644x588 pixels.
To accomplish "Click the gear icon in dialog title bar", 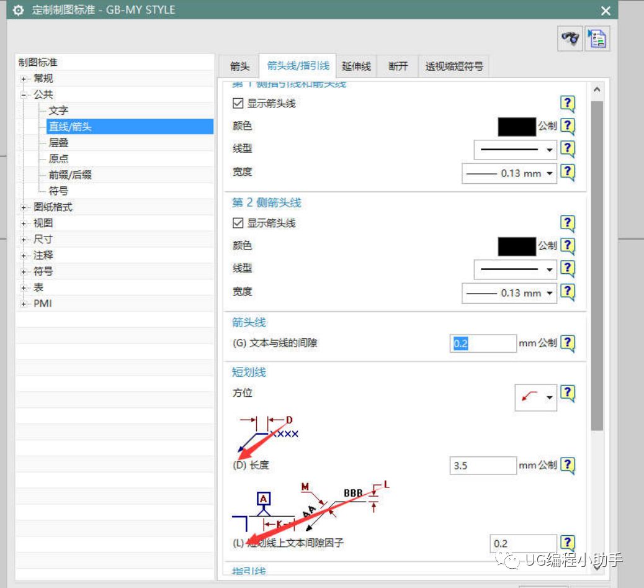I will [17, 10].
